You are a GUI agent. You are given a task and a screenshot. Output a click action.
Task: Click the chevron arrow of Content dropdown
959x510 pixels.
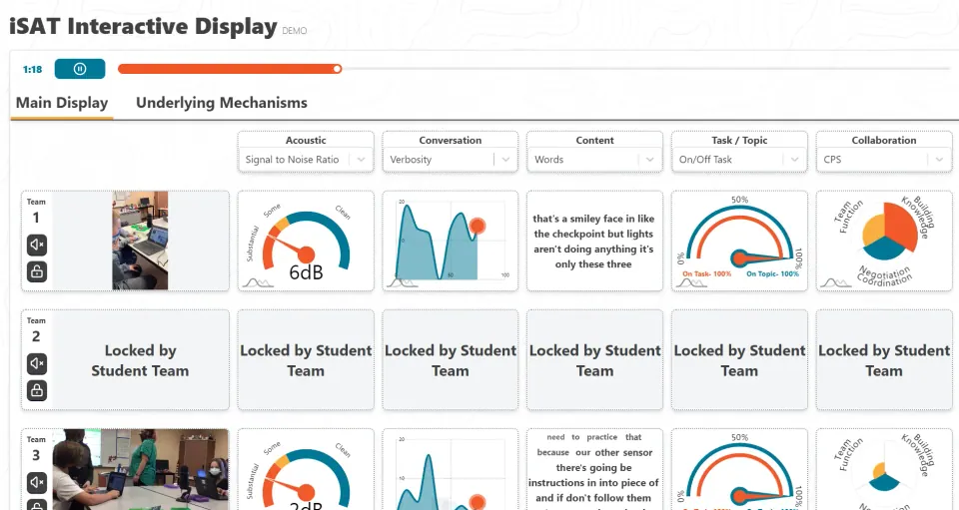coord(650,160)
